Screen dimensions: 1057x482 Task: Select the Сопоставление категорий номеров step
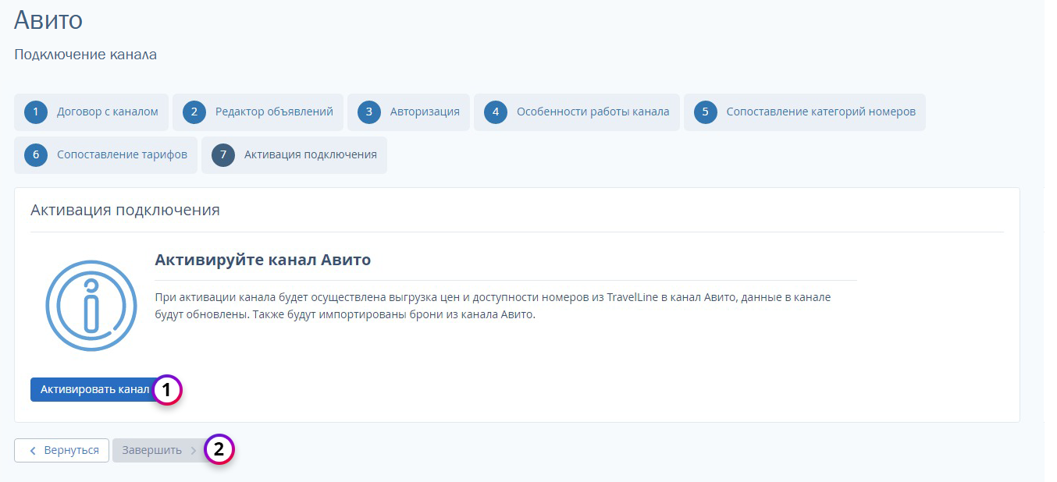point(820,112)
